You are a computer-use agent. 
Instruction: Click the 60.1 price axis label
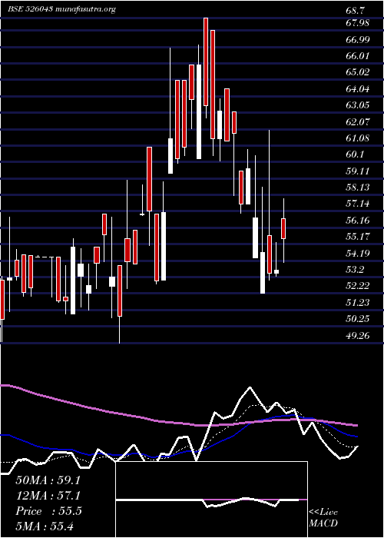click(356, 154)
